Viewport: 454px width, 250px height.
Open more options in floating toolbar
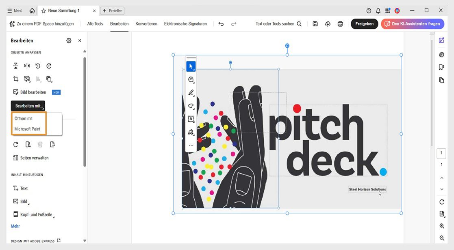pos(191,145)
